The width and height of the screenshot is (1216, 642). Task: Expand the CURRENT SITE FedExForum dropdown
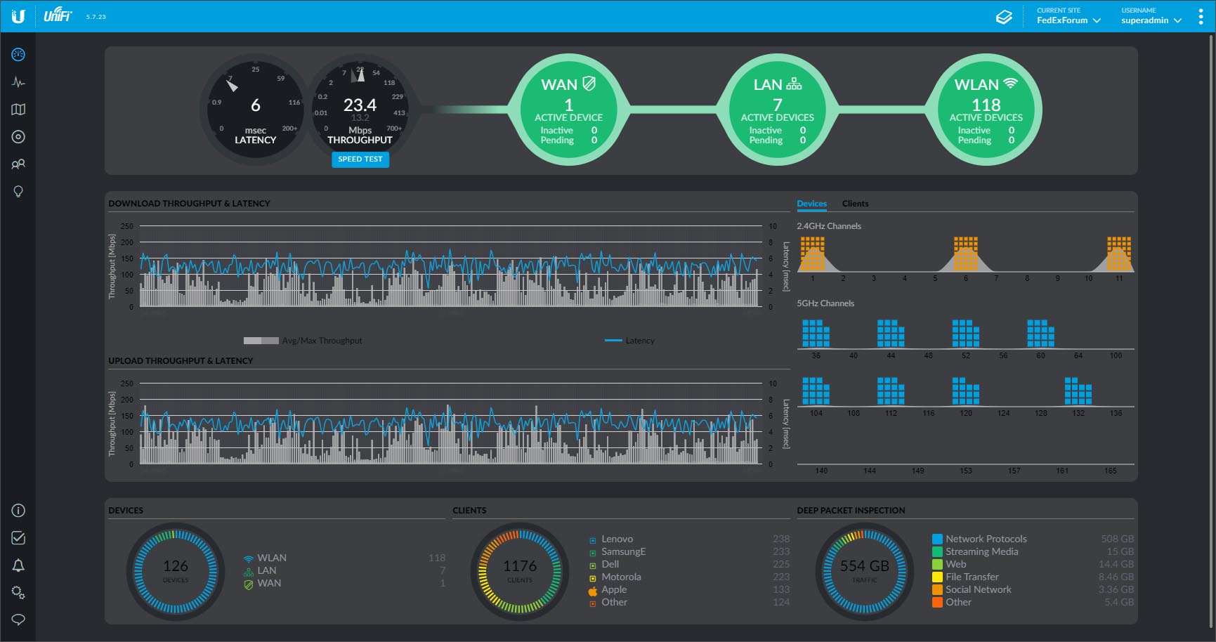[1068, 20]
